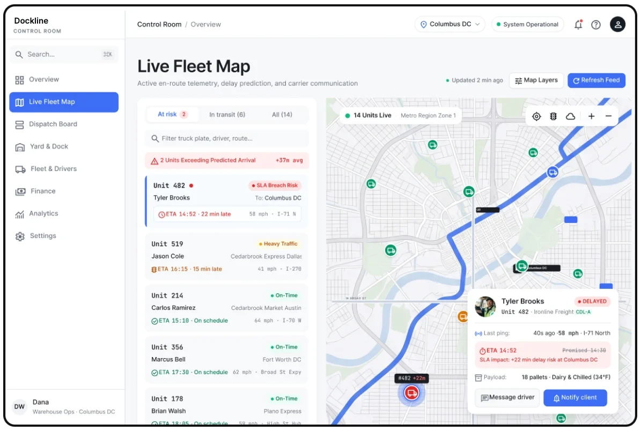Toggle the traffic layer icon on map
This screenshot has height=431, width=641.
pos(553,116)
